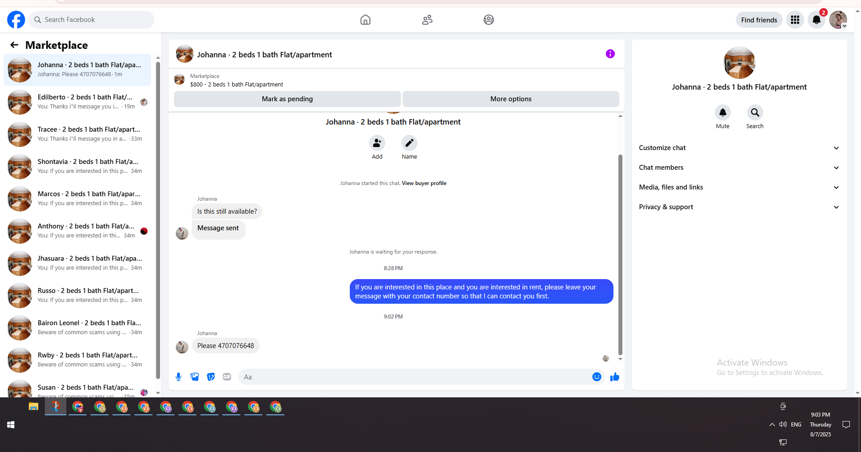The width and height of the screenshot is (861, 452).
Task: Open the apps grid menu
Action: (795, 20)
